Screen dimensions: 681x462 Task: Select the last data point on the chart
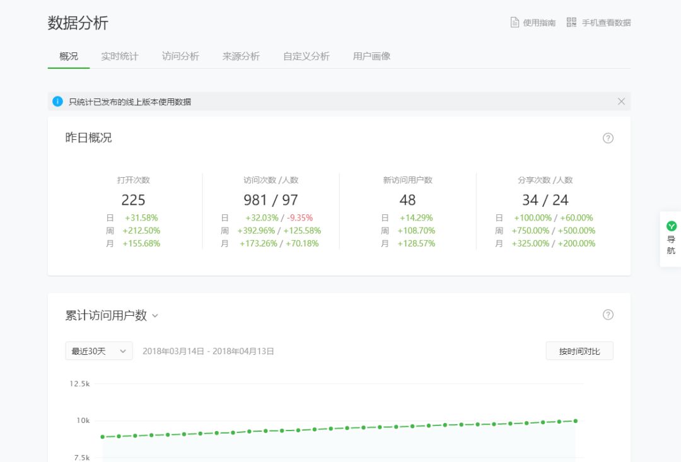click(574, 420)
